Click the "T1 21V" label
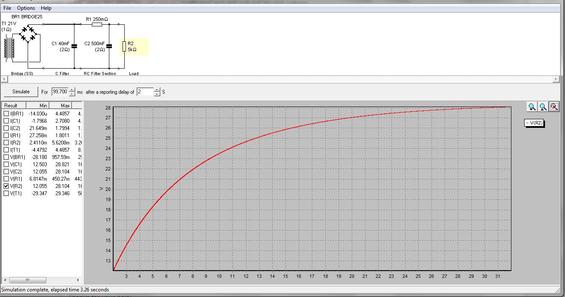 [x=9, y=23]
